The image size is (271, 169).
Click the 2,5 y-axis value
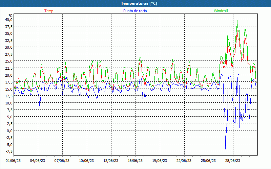[x=9, y=124]
